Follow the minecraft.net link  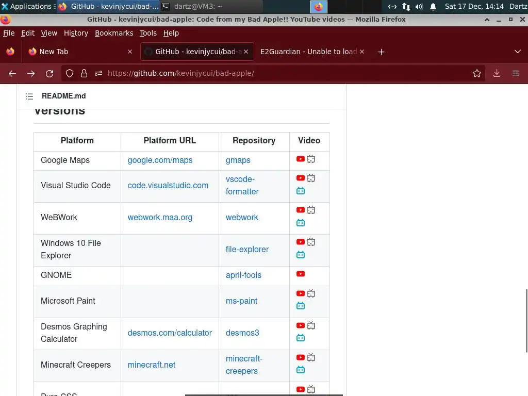(x=152, y=365)
